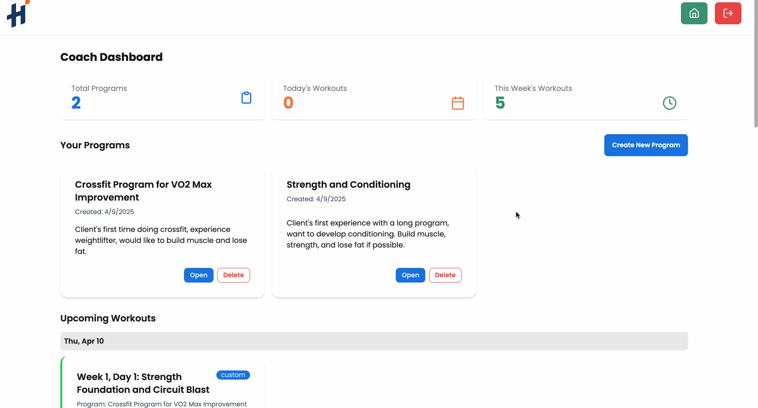758x408 pixels.
Task: Delete the Crossfit Program
Action: [234, 275]
